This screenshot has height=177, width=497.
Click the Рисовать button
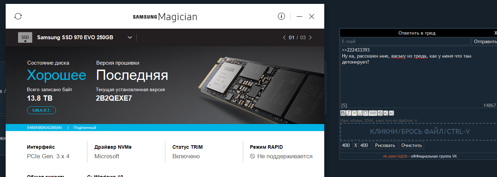coord(385,145)
